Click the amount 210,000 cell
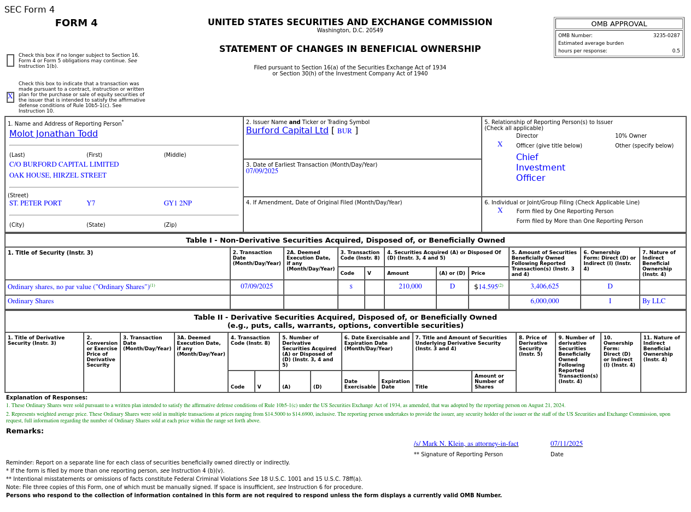The image size is (691, 512). 410,287
